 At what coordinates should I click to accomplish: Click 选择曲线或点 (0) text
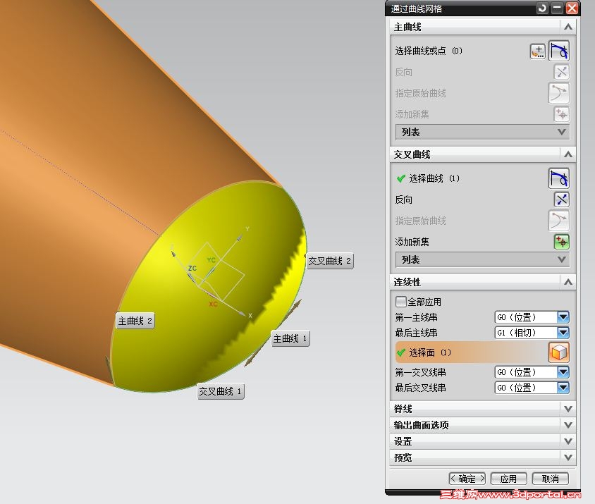pos(429,51)
